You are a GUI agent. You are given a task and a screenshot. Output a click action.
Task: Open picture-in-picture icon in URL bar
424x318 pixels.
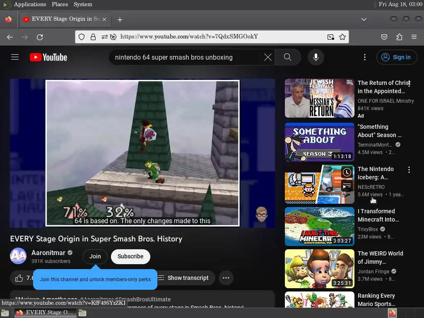(x=330, y=37)
